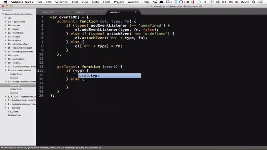Click the battery status icon
The width and height of the screenshot is (267, 150).
tap(224, 2)
